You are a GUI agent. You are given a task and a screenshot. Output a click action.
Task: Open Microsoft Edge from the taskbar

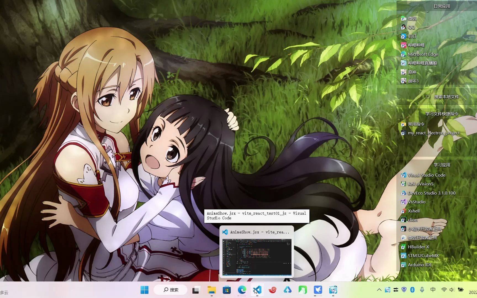click(x=242, y=290)
